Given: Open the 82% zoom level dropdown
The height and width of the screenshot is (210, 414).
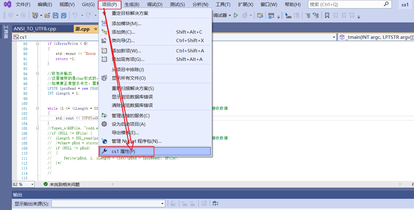Looking at the screenshot, I should point(32,184).
